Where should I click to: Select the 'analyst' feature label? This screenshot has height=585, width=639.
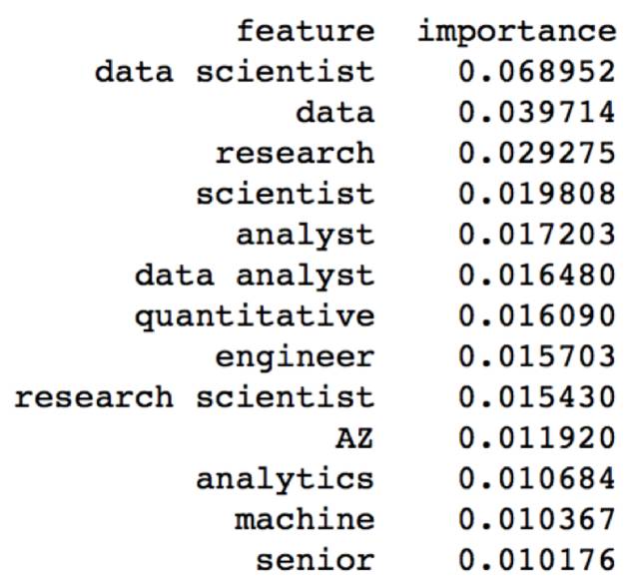click(306, 236)
